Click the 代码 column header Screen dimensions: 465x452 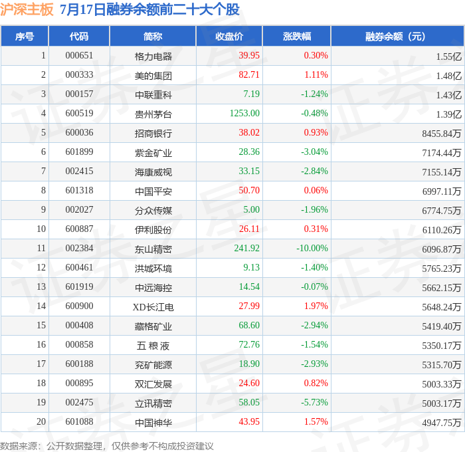tap(79, 36)
